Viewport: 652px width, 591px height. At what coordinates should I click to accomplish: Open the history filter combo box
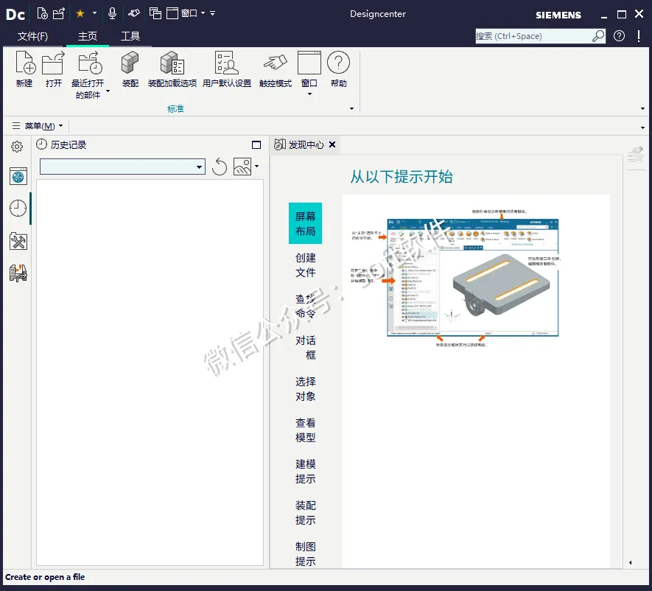point(122,167)
